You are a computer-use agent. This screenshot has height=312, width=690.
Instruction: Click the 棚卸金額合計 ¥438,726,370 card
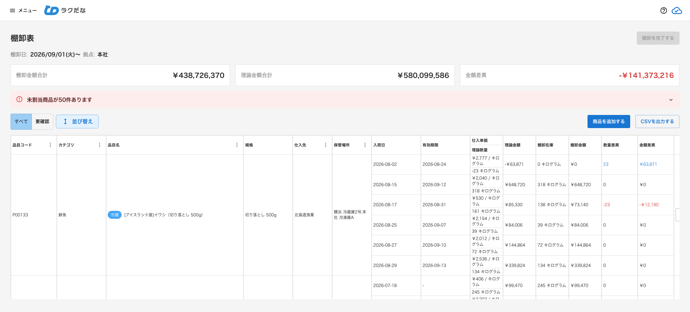click(x=120, y=75)
